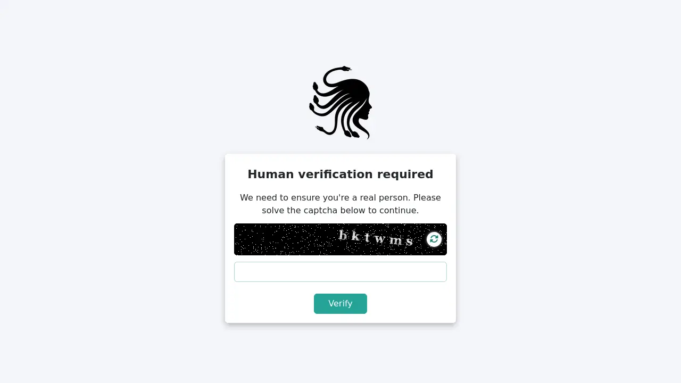
Task: Click the bottom-left snake tail of the logo
Action: pos(320,129)
